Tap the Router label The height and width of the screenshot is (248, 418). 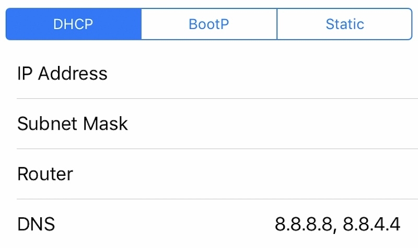pos(45,174)
